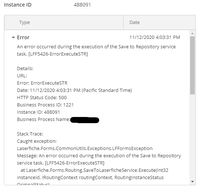Click the Error row title
Viewport: 201px width, 190px height.
click(23, 37)
